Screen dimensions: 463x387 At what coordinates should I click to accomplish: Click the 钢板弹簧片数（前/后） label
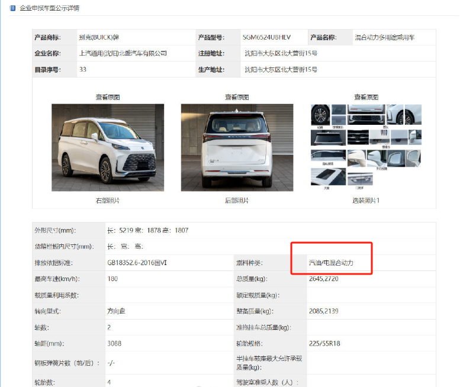coord(67,363)
